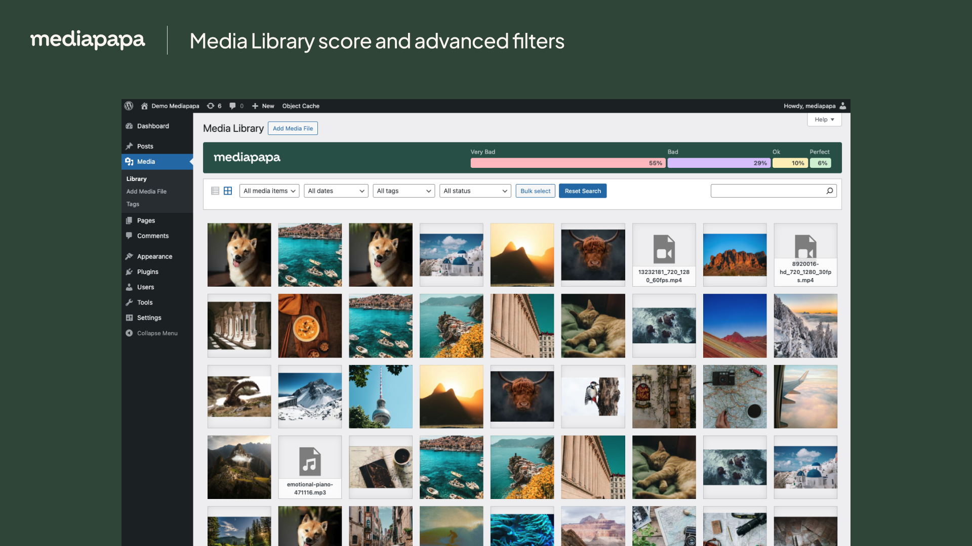Screen dimensions: 972x546
Task: Click the Posts pushpin icon
Action: click(130, 146)
